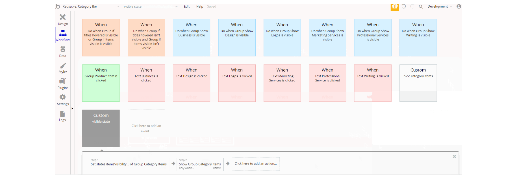The width and height of the screenshot is (517, 177).
Task: Open the Design tab icon
Action: (x=63, y=17)
